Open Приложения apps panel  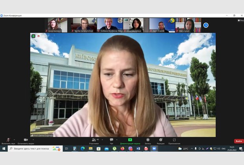tap(174, 141)
